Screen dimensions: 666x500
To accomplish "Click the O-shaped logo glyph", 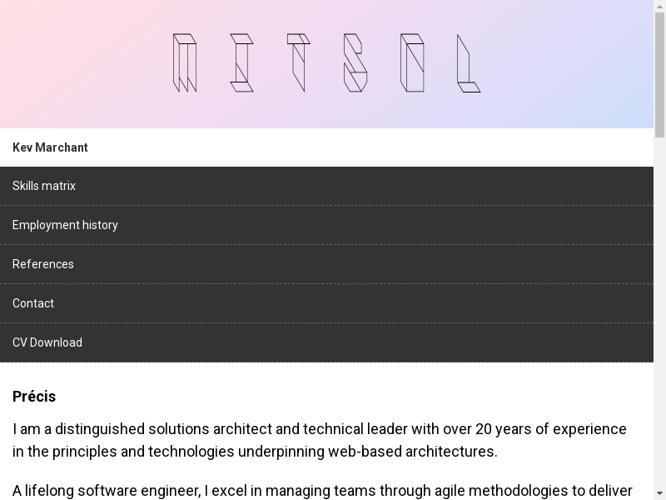I will (412, 62).
